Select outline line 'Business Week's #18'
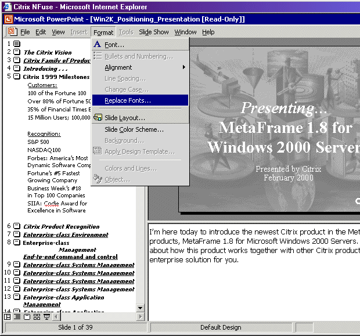The width and height of the screenshot is (360, 336). coord(54,188)
